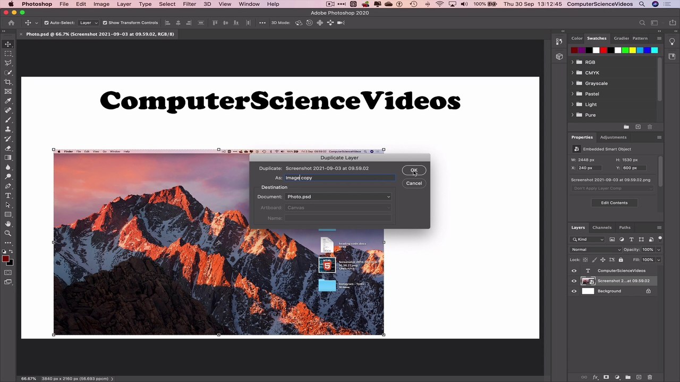
Task: Expand the Pastel swatch group
Action: click(573, 94)
